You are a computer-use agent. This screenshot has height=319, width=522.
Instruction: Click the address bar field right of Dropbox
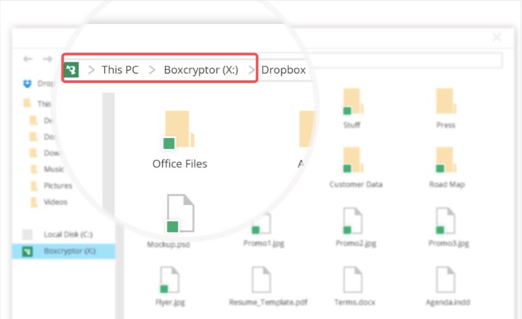406,61
